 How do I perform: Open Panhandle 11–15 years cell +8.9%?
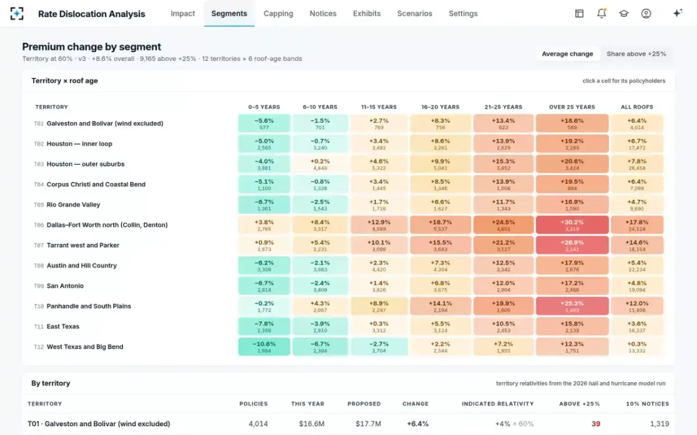[379, 306]
